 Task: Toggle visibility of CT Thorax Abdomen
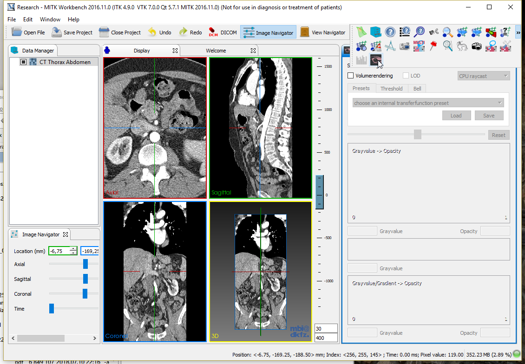[24, 62]
